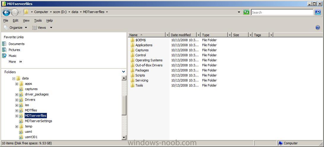Screen dimensions: 324x147
Task: Select MDTserverSettings folder in tree
Action: point(39,121)
